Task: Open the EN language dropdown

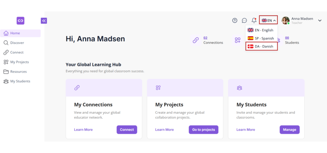Action: pos(268,20)
